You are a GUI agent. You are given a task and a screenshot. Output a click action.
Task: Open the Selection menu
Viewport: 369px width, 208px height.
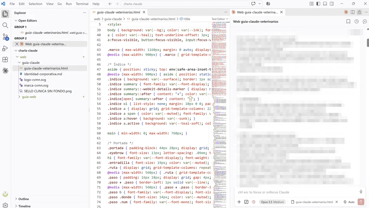click(x=35, y=4)
